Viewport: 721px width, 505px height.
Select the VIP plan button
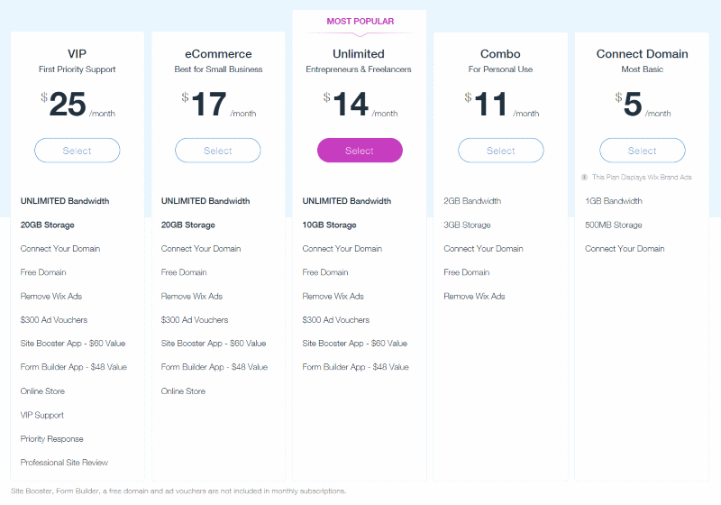[x=78, y=151]
